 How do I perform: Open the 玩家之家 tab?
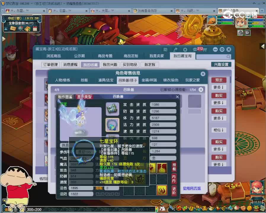coord(193,80)
